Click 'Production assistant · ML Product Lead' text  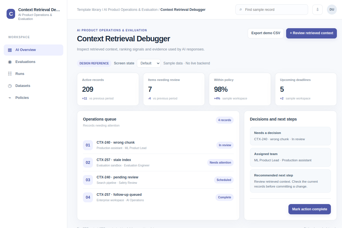click(x=121, y=148)
